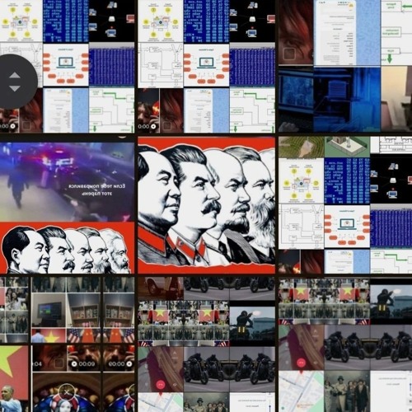Toggle the square checkbox on the red hair thumbnail at top right

pyautogui.click(x=289, y=54)
